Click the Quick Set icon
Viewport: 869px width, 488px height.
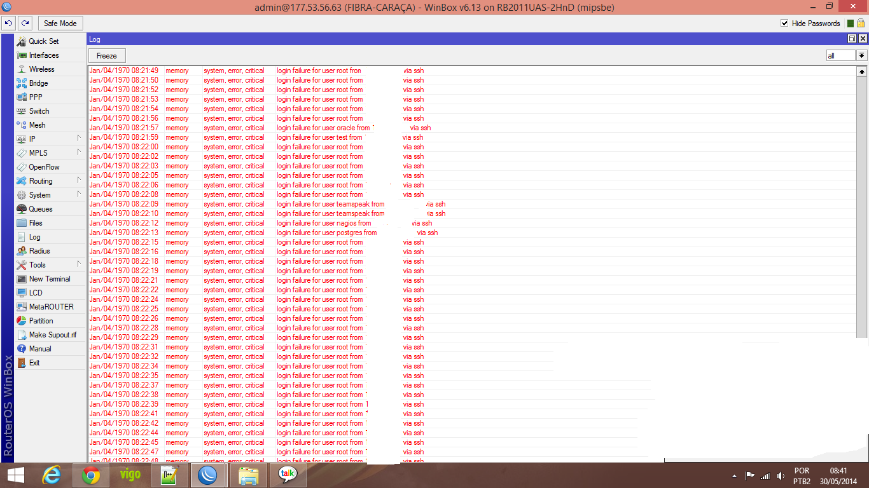22,41
